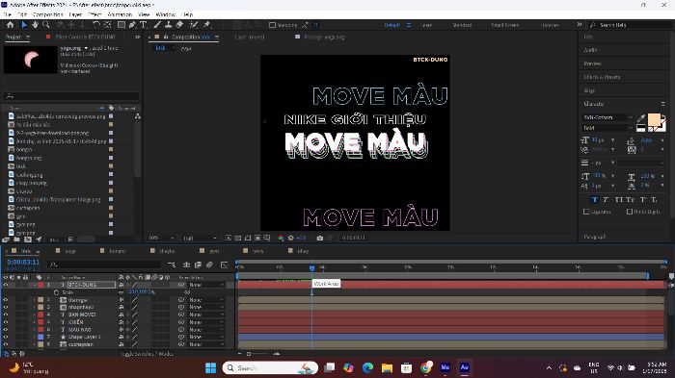Toggle the Graph Editor icon in timeline
The height and width of the screenshot is (378, 675).
point(225,265)
